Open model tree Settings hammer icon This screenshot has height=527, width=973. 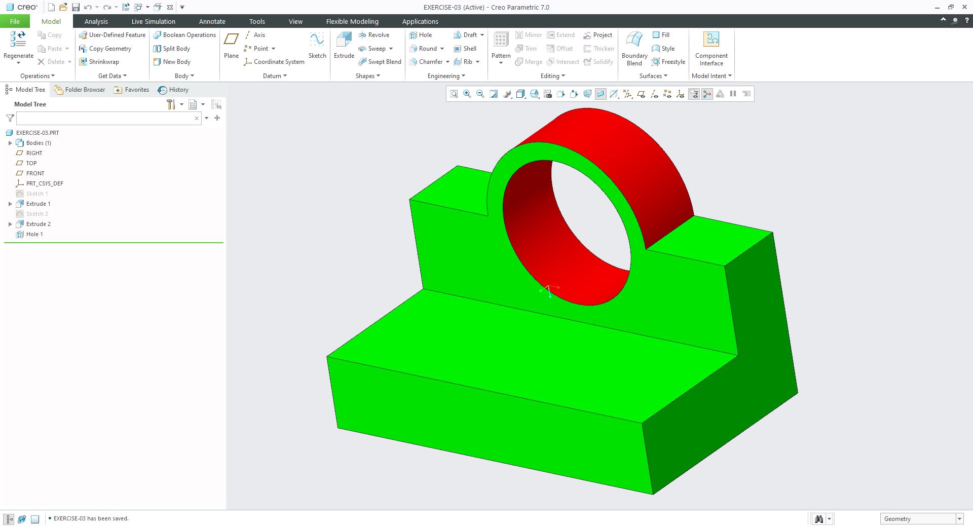(171, 104)
